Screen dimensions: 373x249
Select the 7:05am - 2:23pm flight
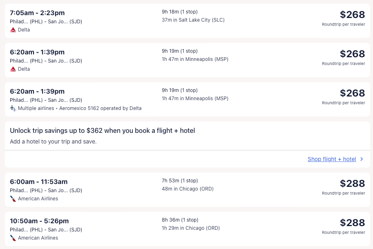click(37, 13)
